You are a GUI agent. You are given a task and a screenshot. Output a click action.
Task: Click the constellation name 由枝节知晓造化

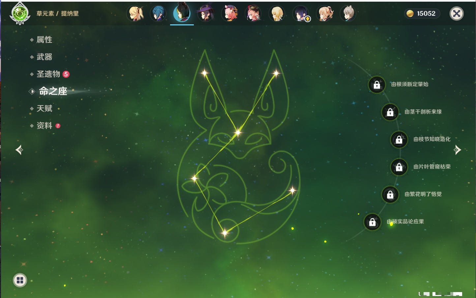(432, 139)
